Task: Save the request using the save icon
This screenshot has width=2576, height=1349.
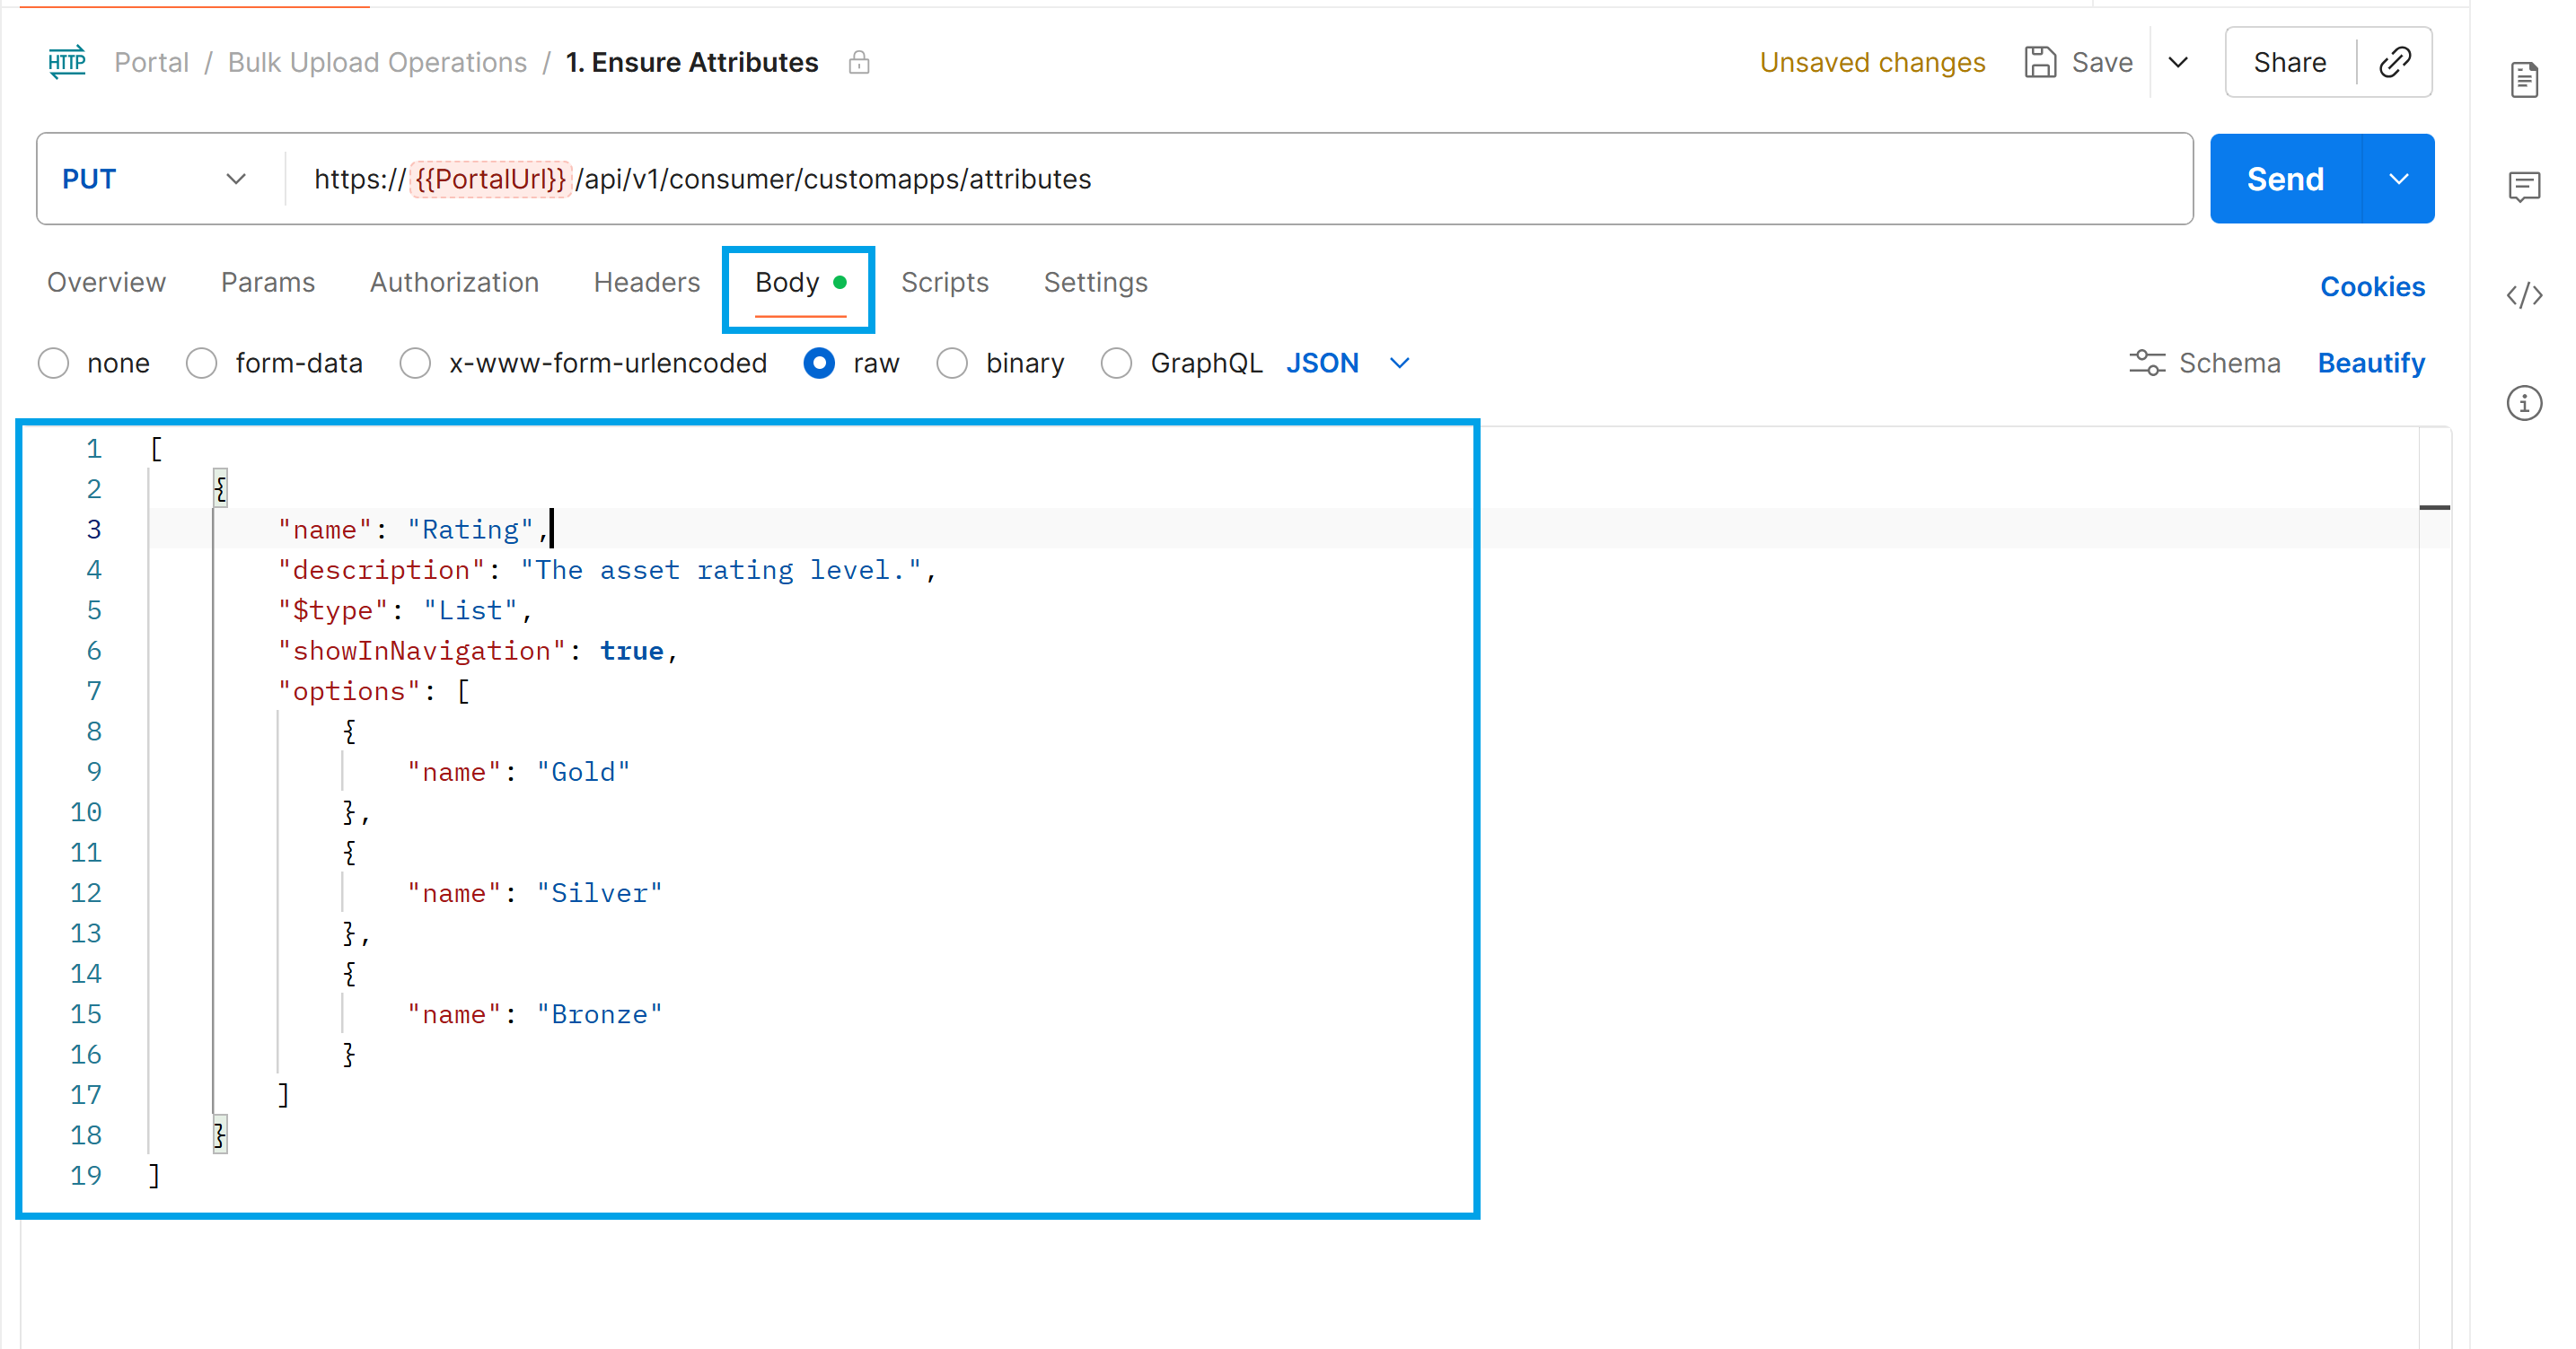Action: [x=2040, y=61]
